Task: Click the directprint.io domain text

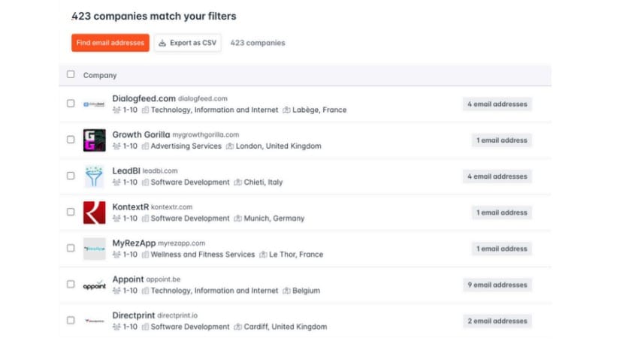Action: (177, 315)
